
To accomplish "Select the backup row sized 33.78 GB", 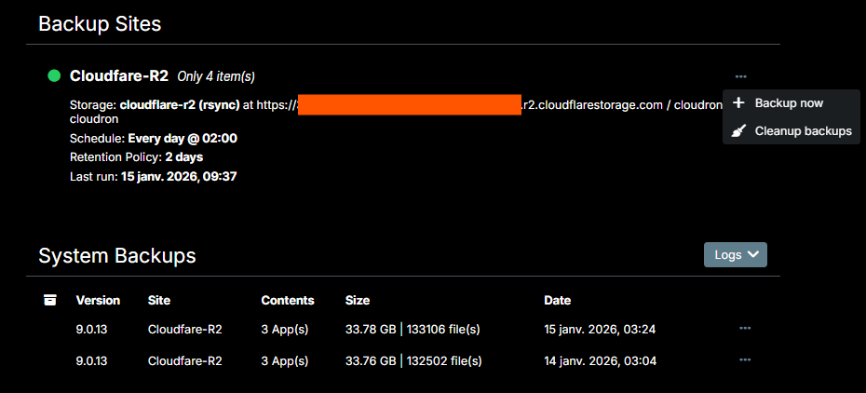I will point(412,329).
